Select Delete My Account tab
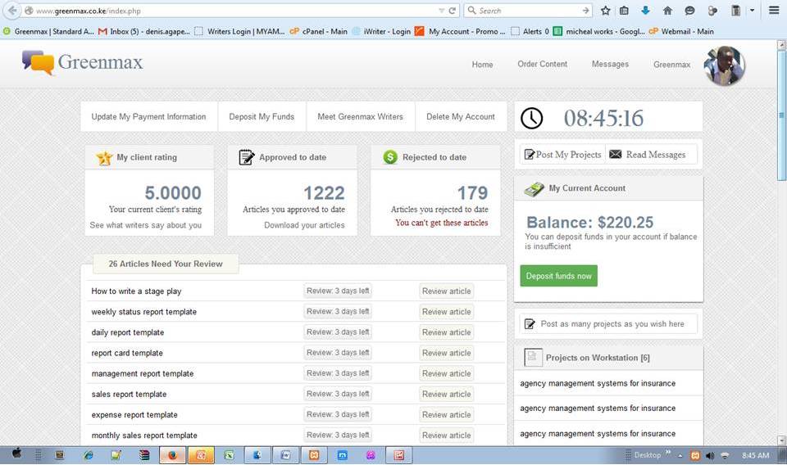 pos(461,117)
